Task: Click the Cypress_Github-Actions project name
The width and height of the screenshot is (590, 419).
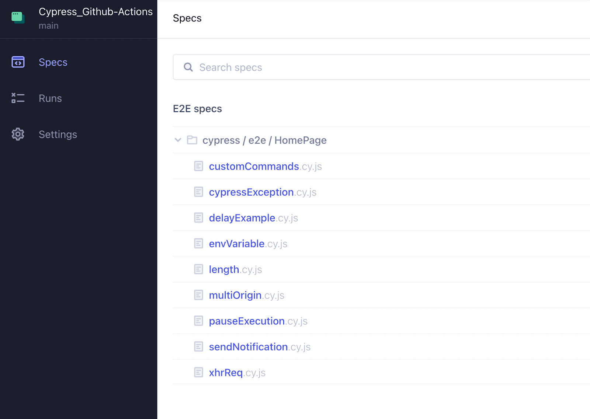Action: (x=96, y=12)
